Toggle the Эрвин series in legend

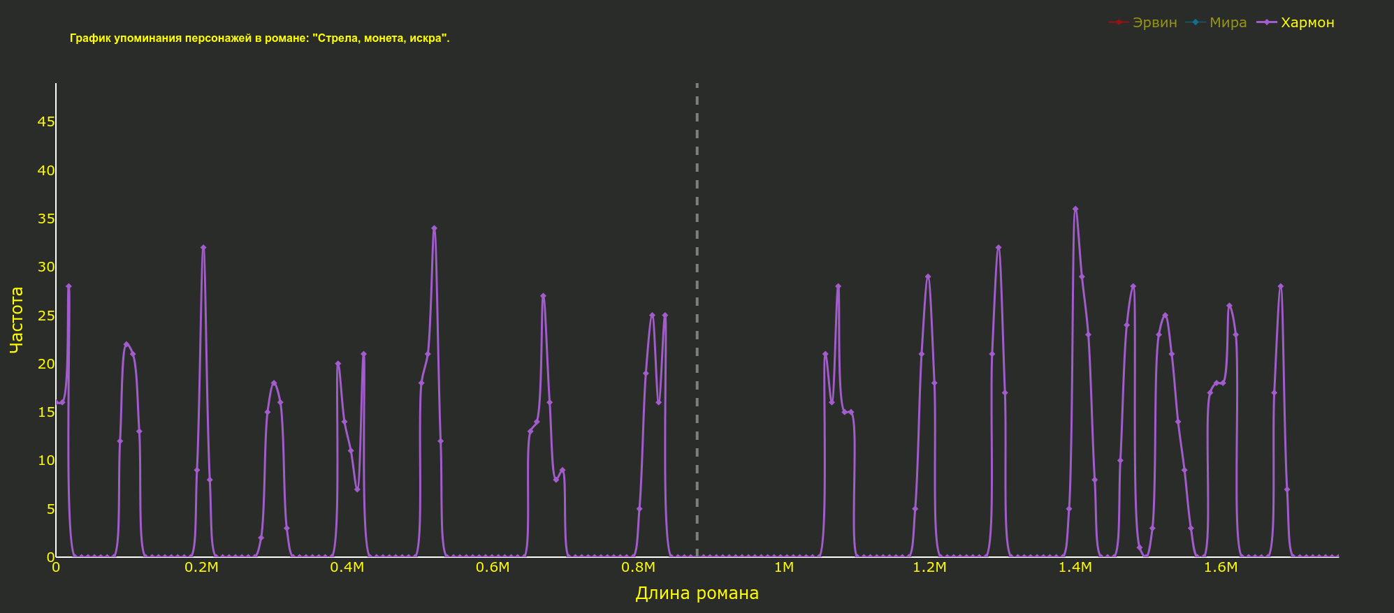[x=1154, y=22]
